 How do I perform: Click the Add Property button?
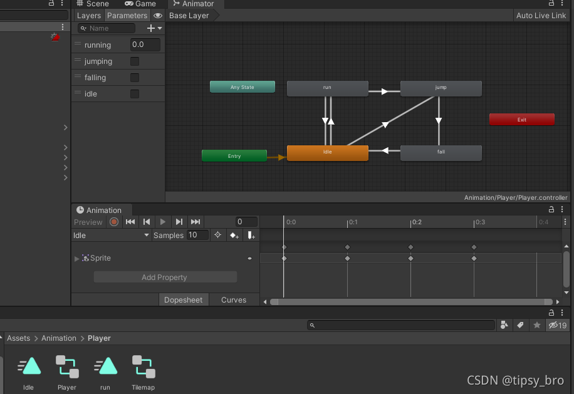coord(165,277)
